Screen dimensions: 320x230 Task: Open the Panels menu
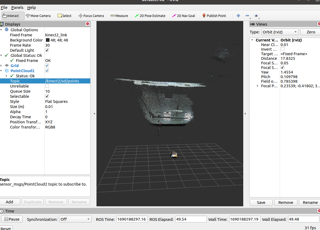(17, 8)
